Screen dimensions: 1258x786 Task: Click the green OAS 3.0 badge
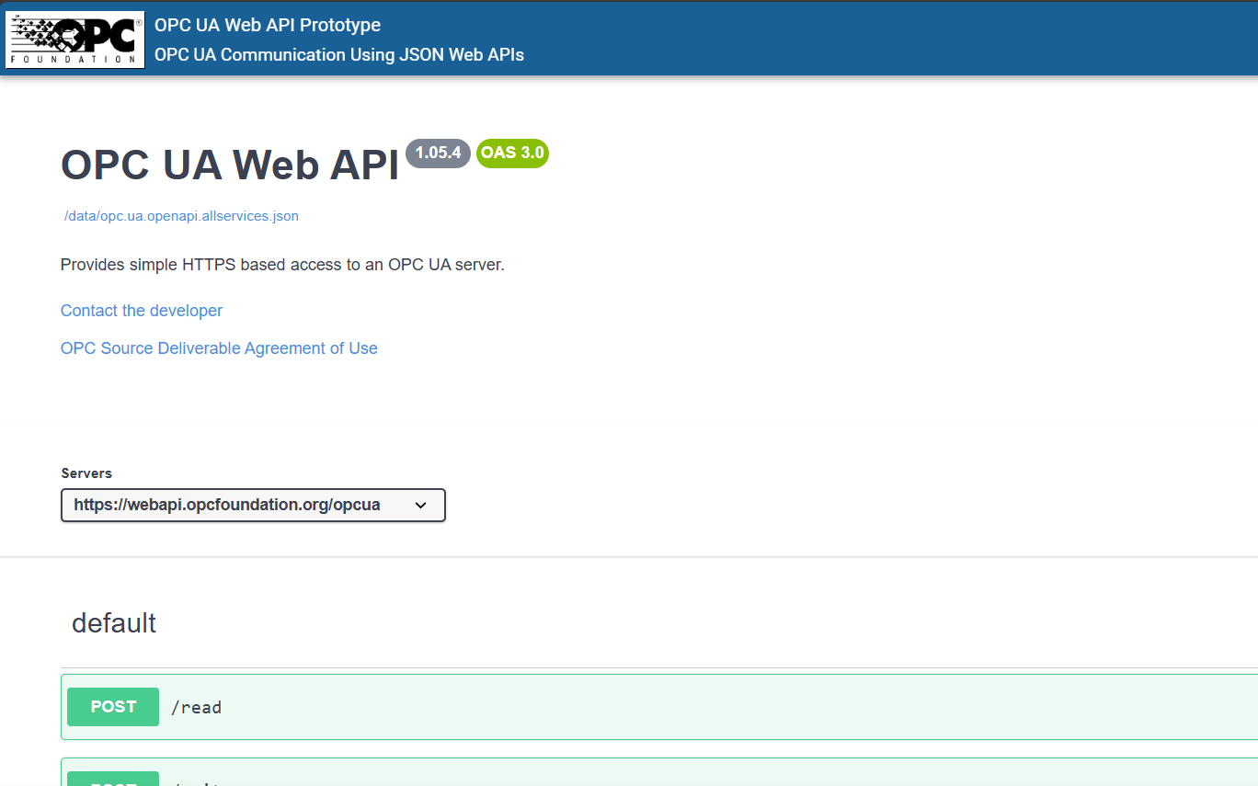(x=512, y=154)
